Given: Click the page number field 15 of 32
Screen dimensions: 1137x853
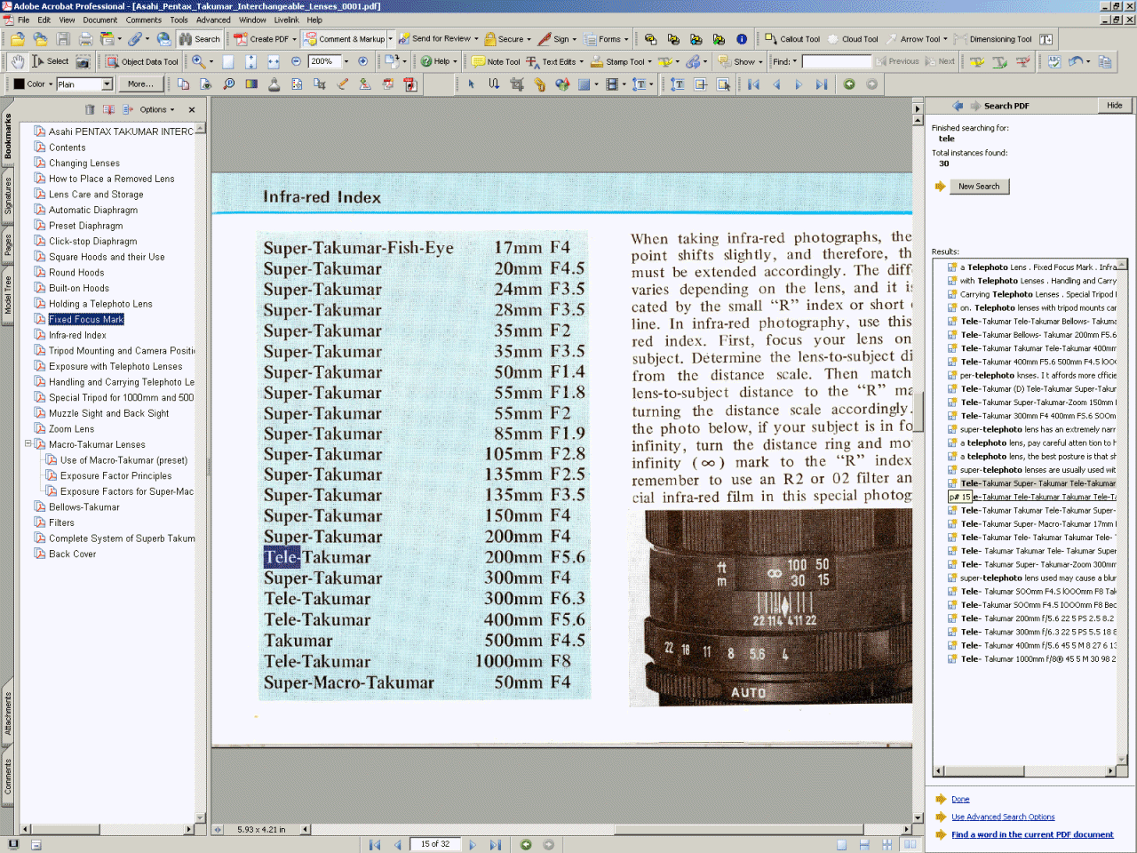Looking at the screenshot, I should pyautogui.click(x=435, y=844).
